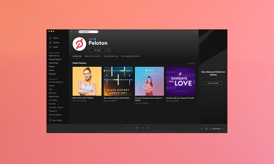Screen dimensions: 274x164
Task: Toggle repeat mode
Action: point(148,128)
